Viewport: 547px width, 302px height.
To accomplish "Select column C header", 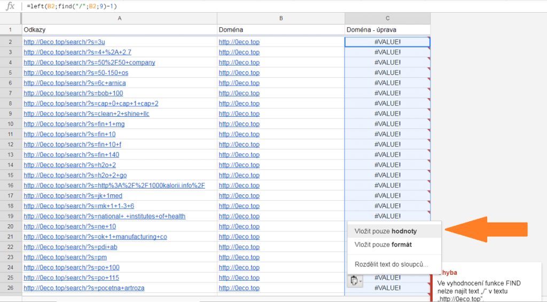I will (387, 19).
